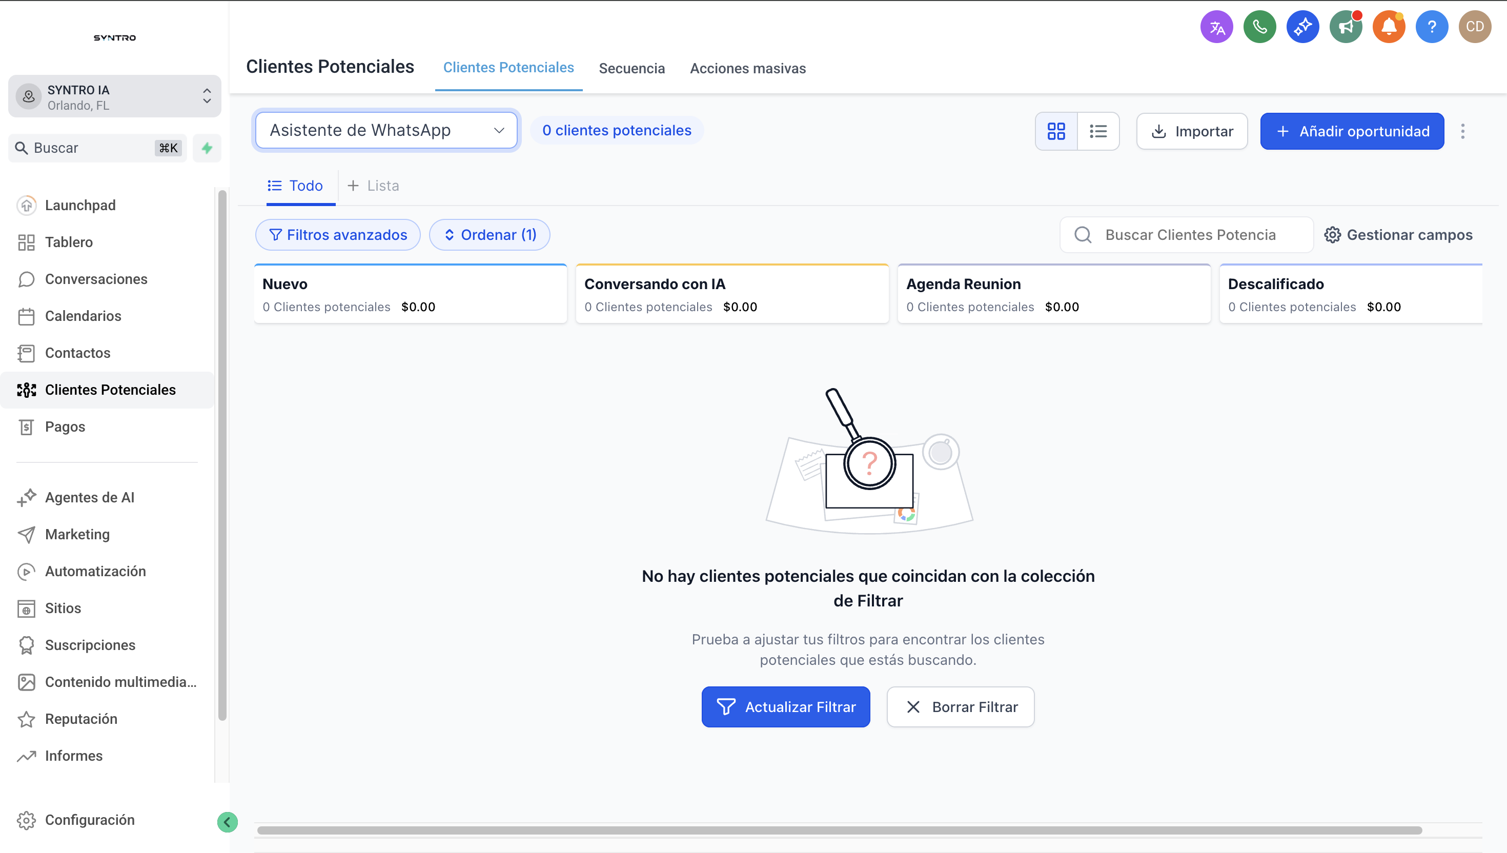
Task: Click the Buscar Clientes Potenciales search field
Action: pos(1190,235)
